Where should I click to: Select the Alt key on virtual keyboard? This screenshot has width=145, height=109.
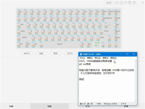pyautogui.click(x=35, y=45)
